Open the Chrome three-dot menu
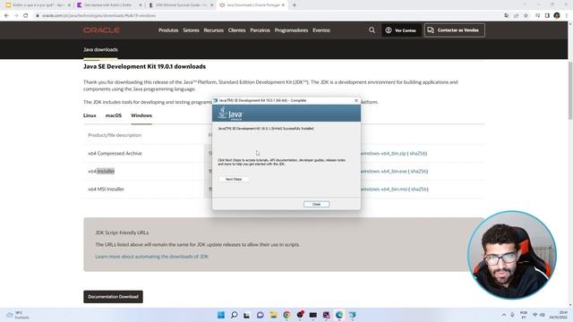 [x=567, y=16]
